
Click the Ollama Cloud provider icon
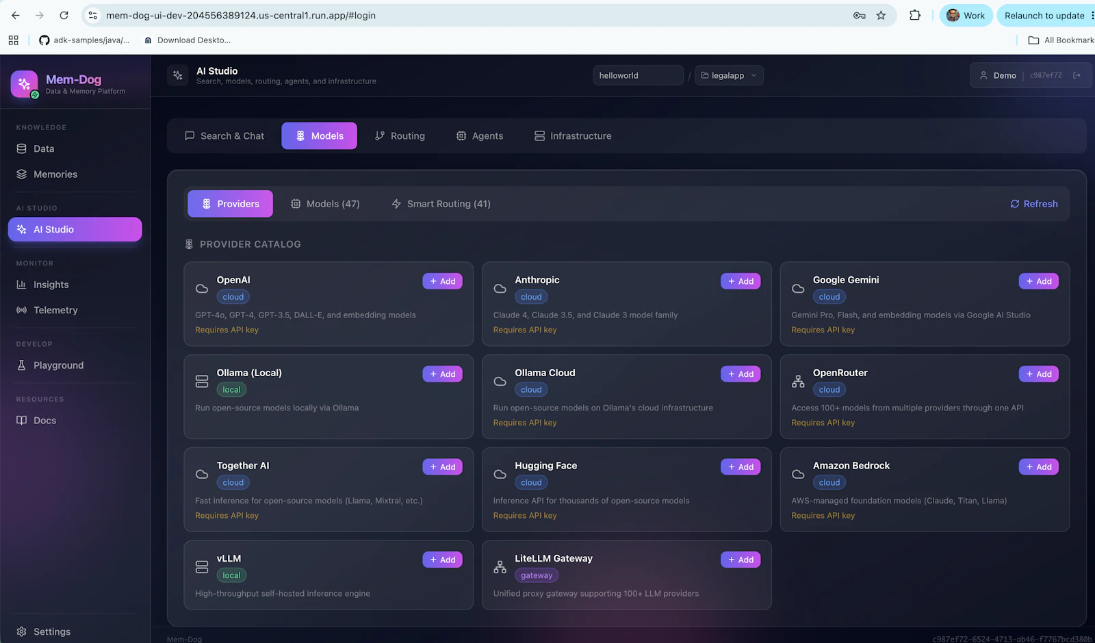(500, 382)
